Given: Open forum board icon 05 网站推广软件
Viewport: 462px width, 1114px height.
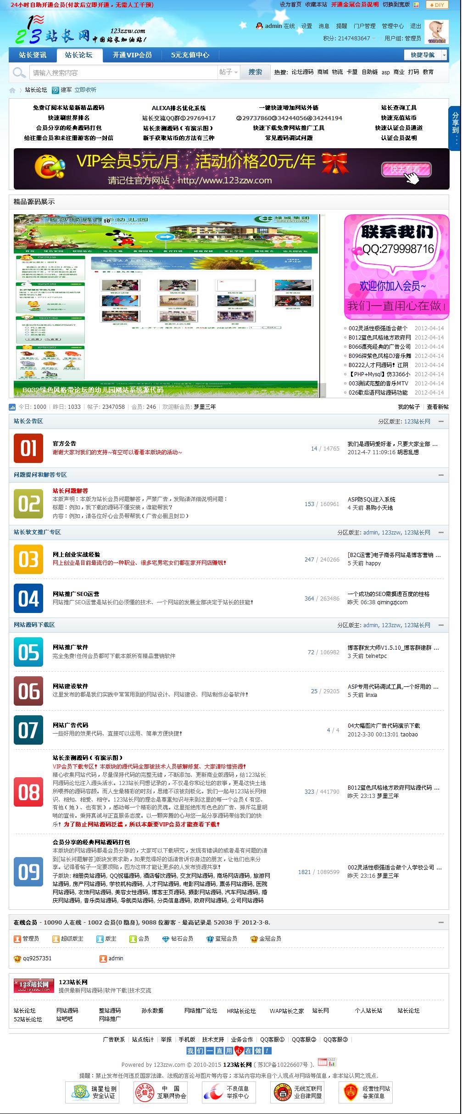Looking at the screenshot, I should coord(28,652).
